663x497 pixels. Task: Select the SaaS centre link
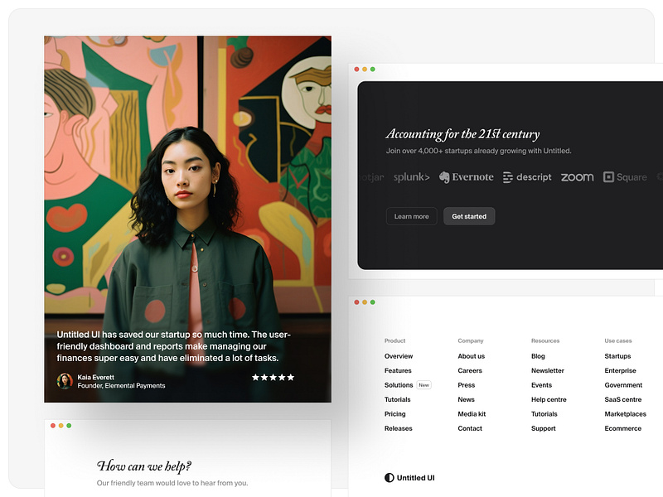click(x=623, y=399)
